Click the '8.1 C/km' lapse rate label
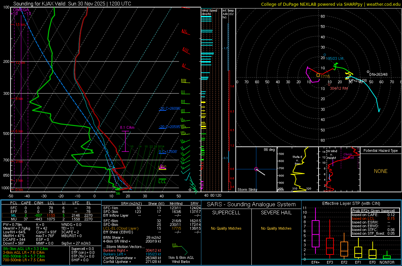Viewport: 402px width, 266px height. coord(127,127)
